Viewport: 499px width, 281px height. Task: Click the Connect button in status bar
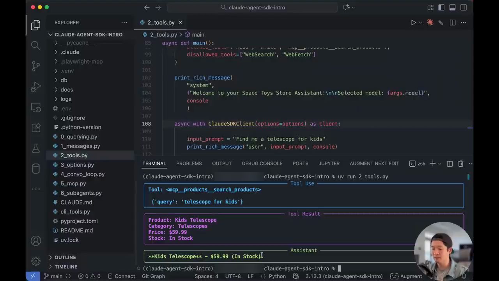[121, 276]
